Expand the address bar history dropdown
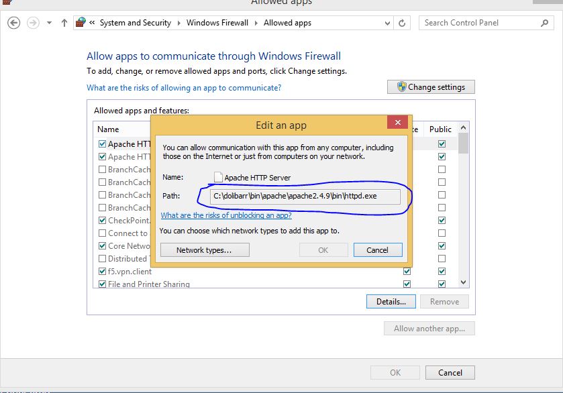Viewport: 563px width, 393px height. [387, 23]
